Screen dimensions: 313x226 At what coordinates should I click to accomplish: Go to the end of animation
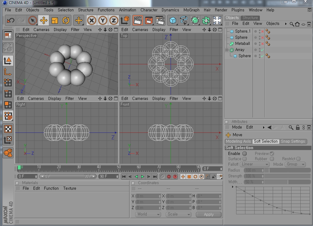pos(155,177)
